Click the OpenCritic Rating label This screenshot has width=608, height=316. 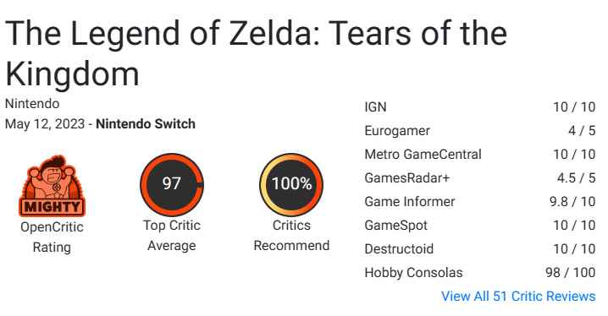pos(52,237)
